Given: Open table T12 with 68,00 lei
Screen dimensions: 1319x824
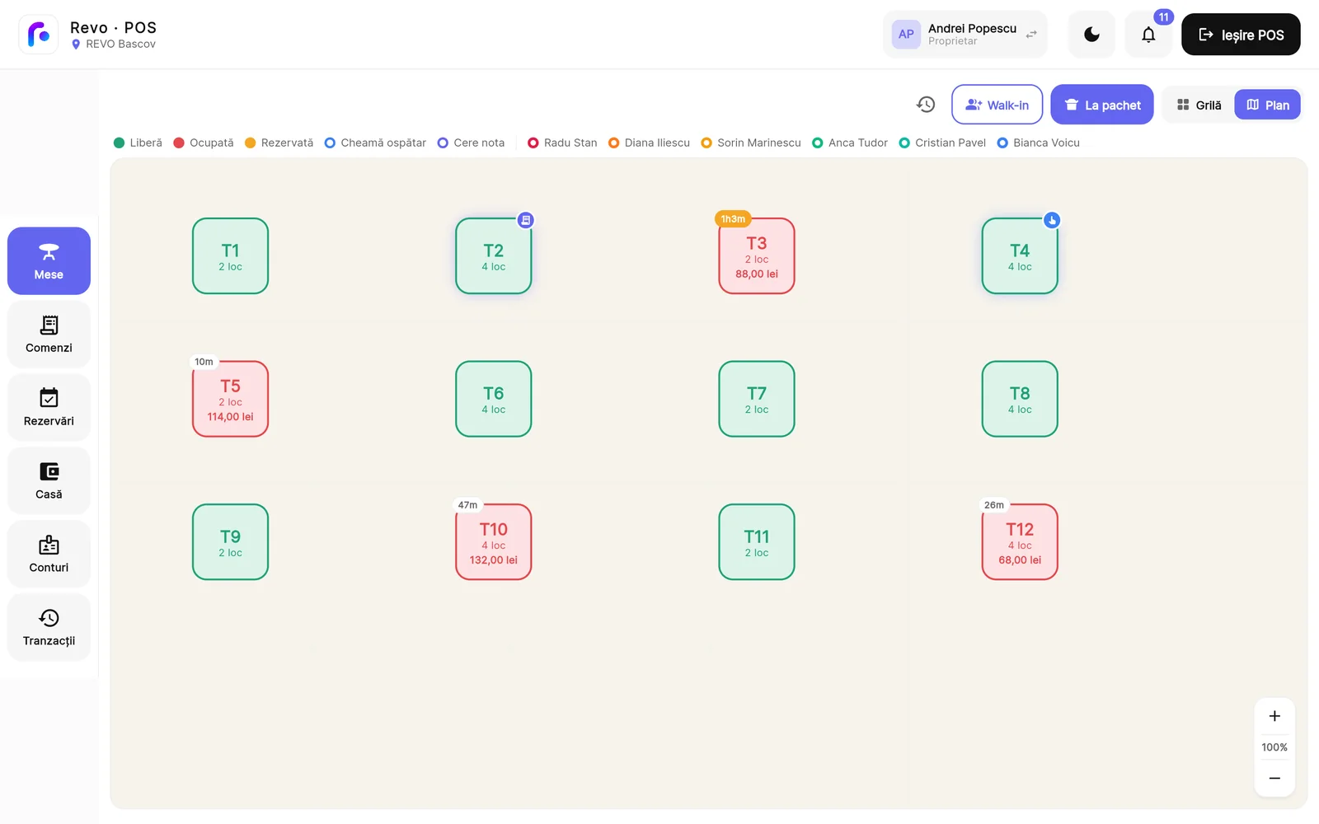Looking at the screenshot, I should [1020, 541].
